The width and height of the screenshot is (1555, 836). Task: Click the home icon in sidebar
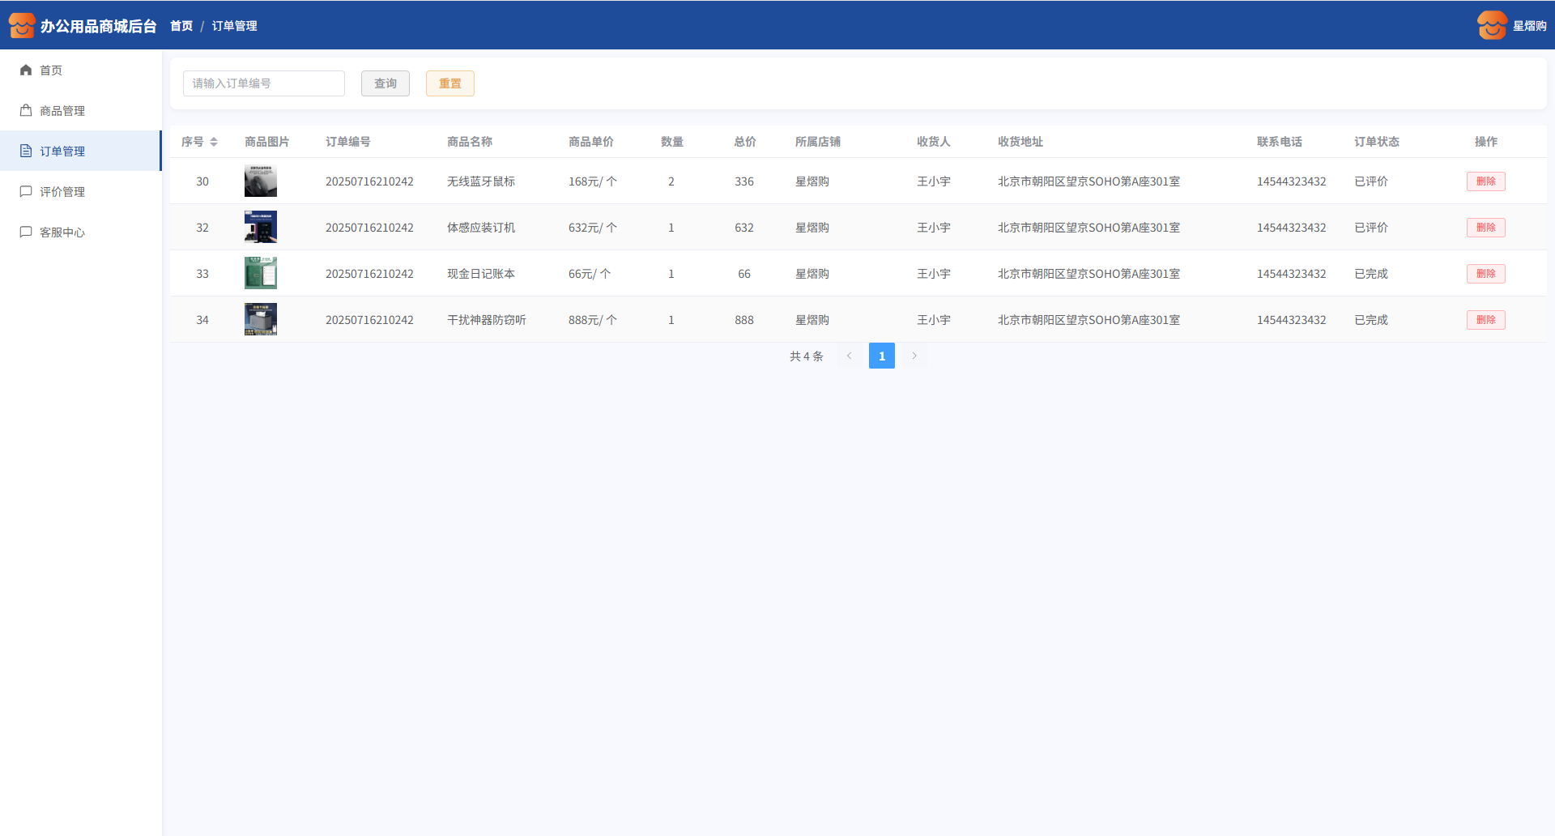[x=26, y=70]
